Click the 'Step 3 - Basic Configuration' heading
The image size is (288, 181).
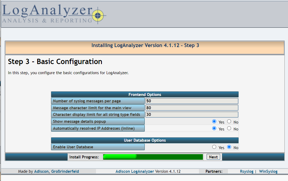click(55, 61)
